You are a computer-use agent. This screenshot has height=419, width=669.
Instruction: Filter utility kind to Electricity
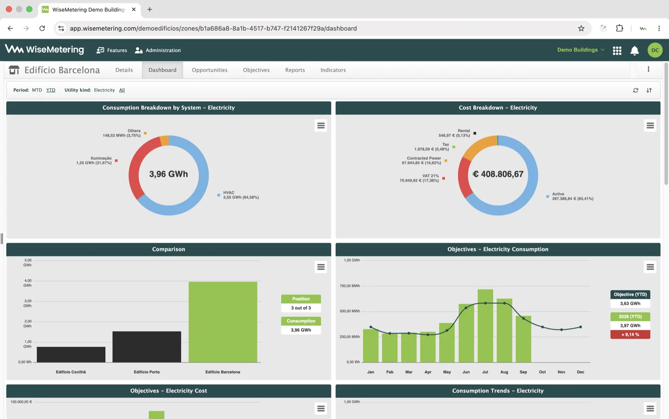pos(104,90)
